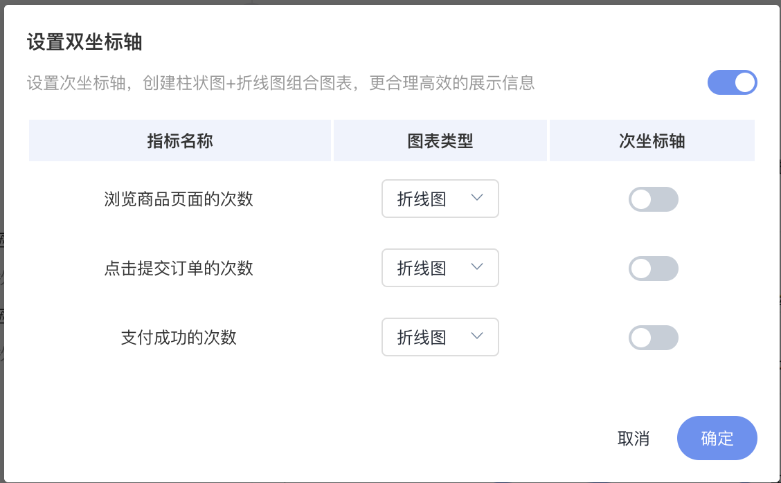Click the 取消 cancel button

(634, 439)
